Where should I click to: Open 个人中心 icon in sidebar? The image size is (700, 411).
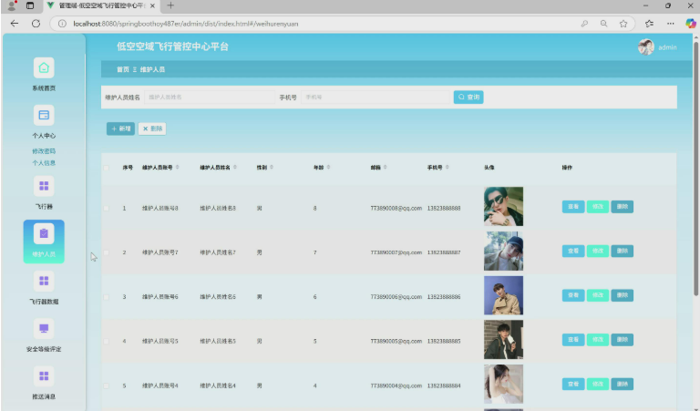44,115
